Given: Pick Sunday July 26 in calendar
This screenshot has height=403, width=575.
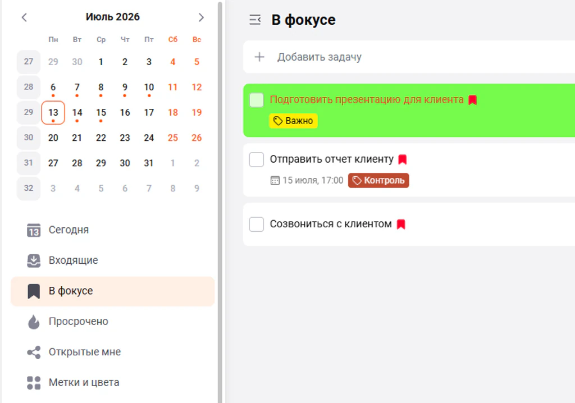Looking at the screenshot, I should click(197, 138).
